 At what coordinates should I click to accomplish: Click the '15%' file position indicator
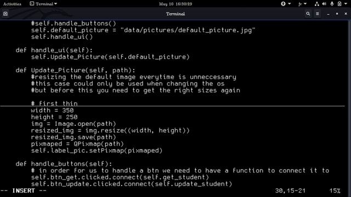pos(335,191)
